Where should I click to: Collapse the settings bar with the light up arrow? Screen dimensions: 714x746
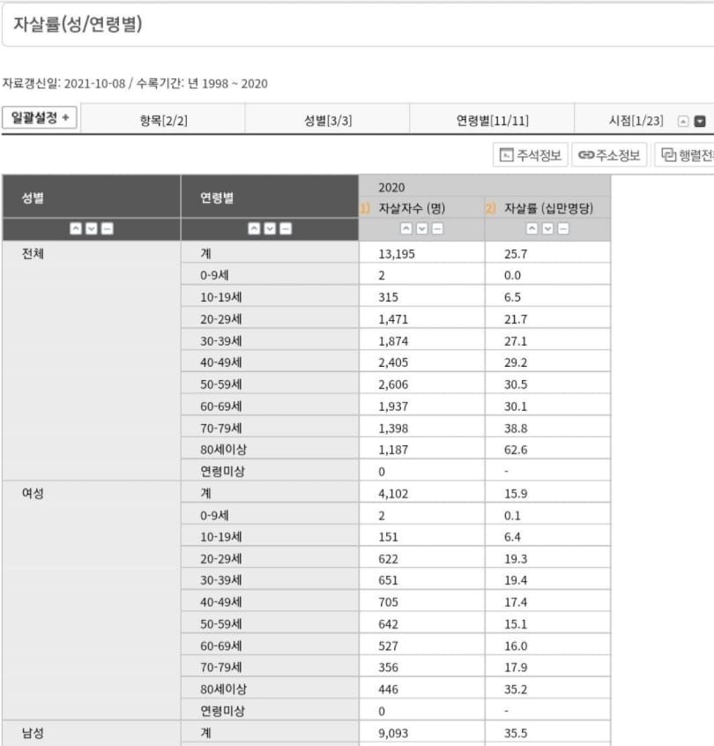click(683, 121)
